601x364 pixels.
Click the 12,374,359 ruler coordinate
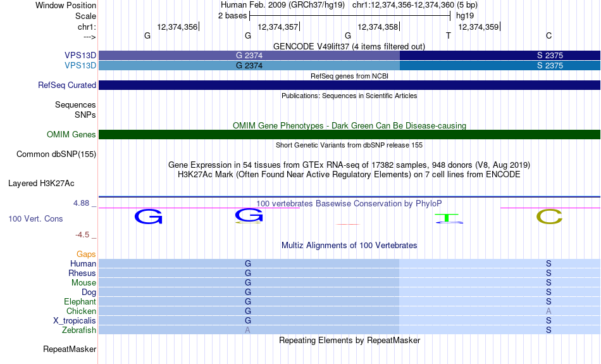coord(478,27)
